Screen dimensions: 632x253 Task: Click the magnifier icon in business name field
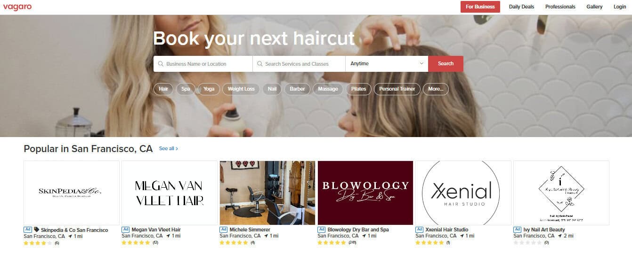click(x=161, y=64)
